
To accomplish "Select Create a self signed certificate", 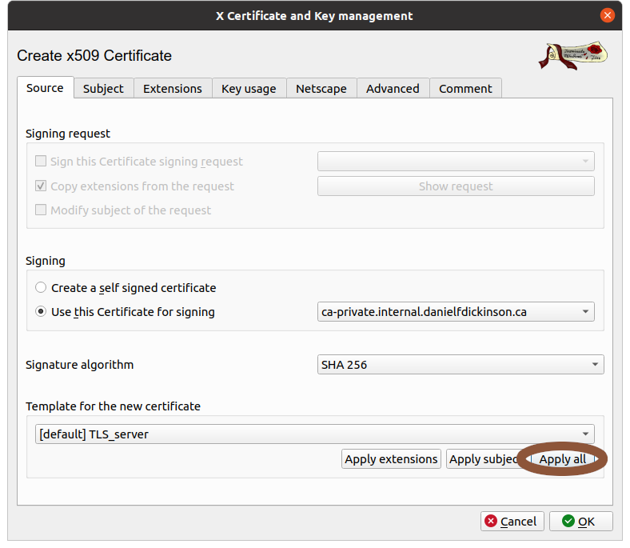I will [x=126, y=288].
